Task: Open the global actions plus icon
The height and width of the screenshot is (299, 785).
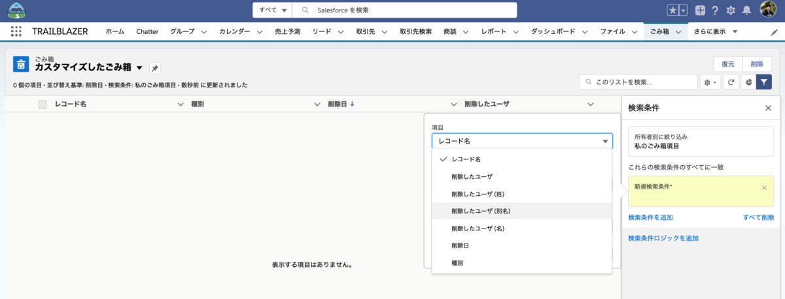Action: pos(701,10)
